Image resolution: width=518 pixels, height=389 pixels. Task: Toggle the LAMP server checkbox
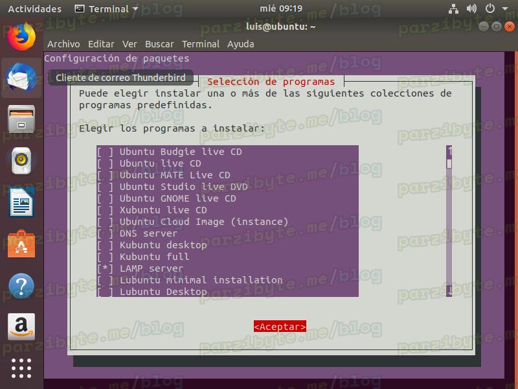[106, 268]
